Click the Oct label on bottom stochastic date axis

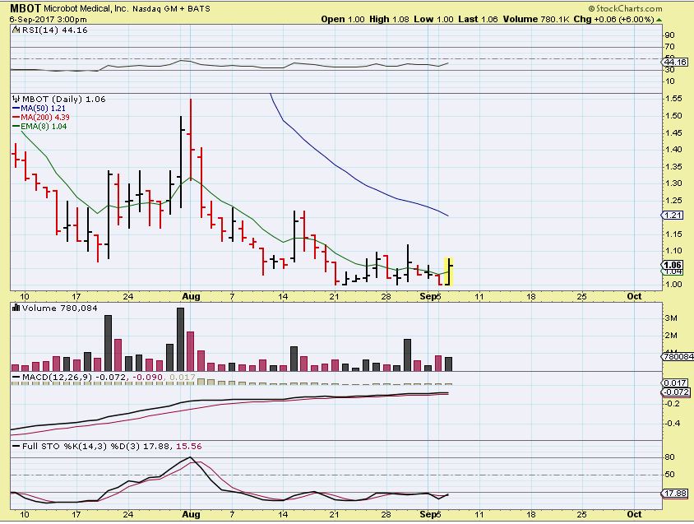pos(634,514)
